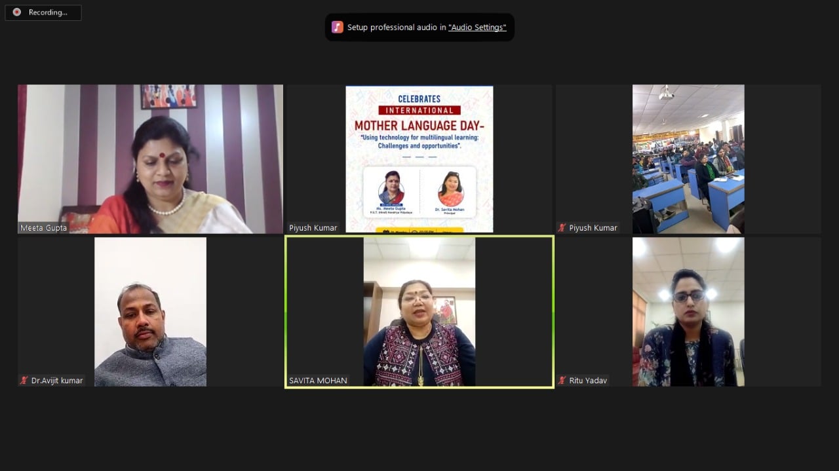Click the "Setup professional audio in" banner text

(x=397, y=28)
